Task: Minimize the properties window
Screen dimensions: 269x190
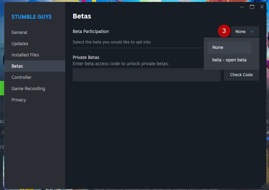Action: (242, 7)
